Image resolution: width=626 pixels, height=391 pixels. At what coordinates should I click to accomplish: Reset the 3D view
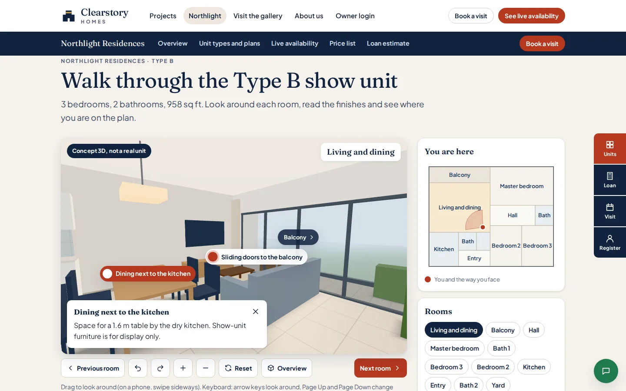coord(238,368)
